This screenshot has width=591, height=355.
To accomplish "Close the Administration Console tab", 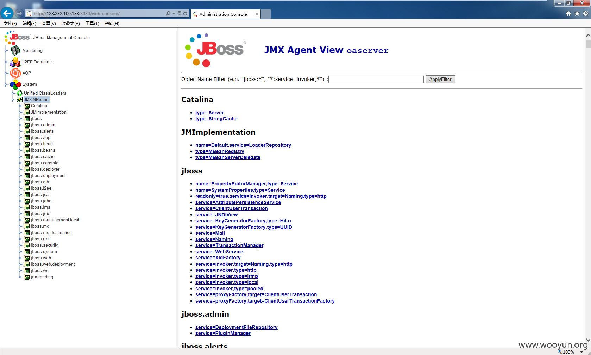I will point(257,14).
